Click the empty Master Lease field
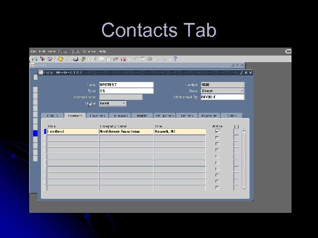 pos(121,97)
